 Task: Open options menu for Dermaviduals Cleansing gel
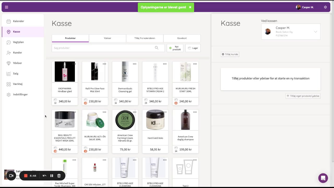(x=135, y=64)
